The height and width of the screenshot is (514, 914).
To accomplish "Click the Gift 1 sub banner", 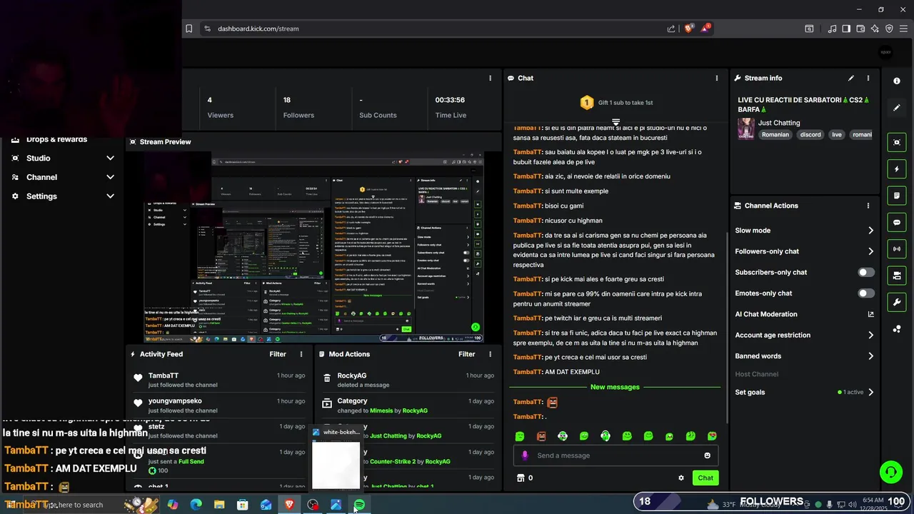I will [x=616, y=103].
